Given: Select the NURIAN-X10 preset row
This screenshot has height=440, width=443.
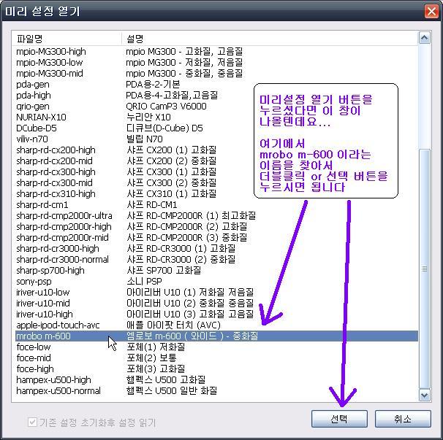Looking at the screenshot, I should 216,117.
